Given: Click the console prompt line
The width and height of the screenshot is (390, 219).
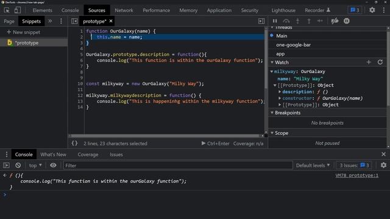Looking at the screenshot, I should tap(195, 195).
